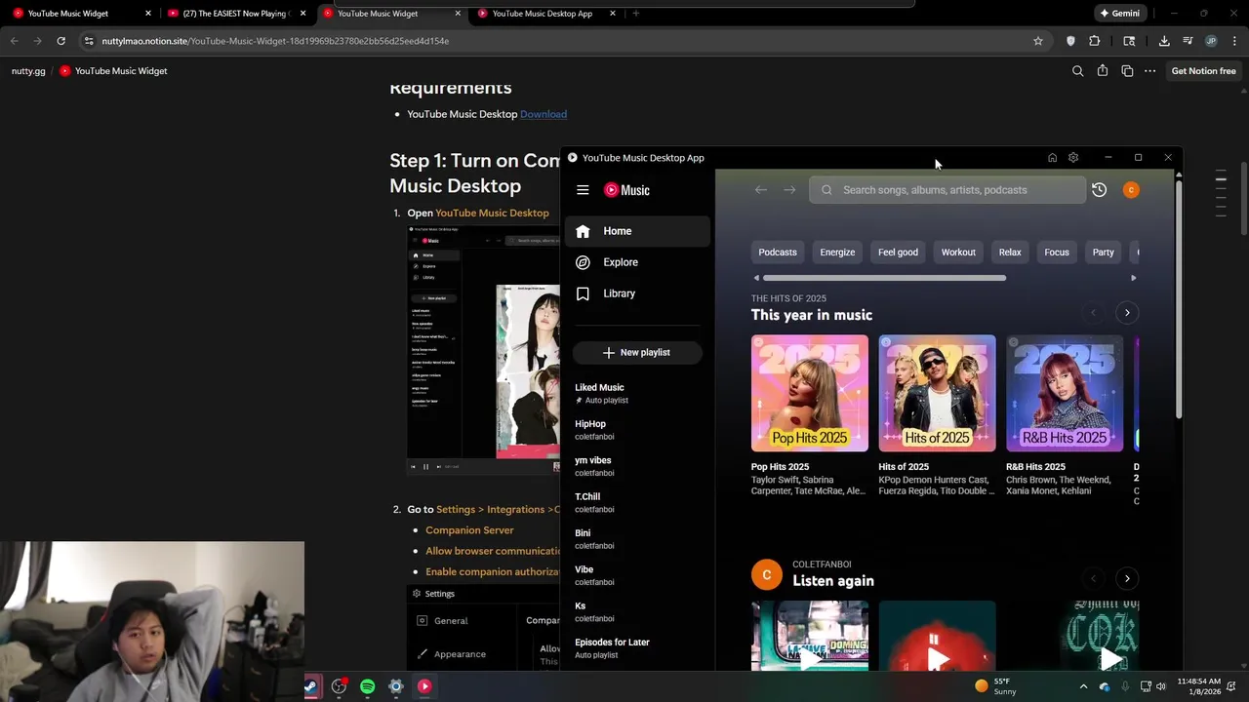This screenshot has height=702, width=1249.
Task: Open Notion page more options (three dots)
Action: click(1150, 71)
